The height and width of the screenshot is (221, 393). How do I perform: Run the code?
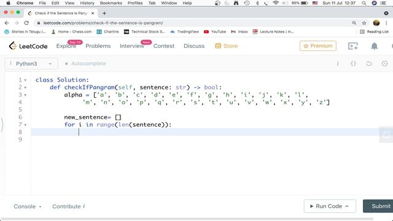click(330, 206)
